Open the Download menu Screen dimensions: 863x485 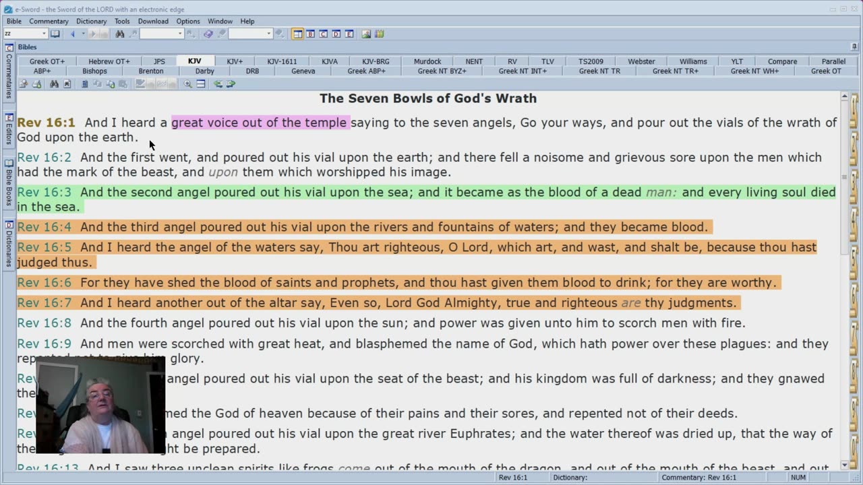click(153, 22)
